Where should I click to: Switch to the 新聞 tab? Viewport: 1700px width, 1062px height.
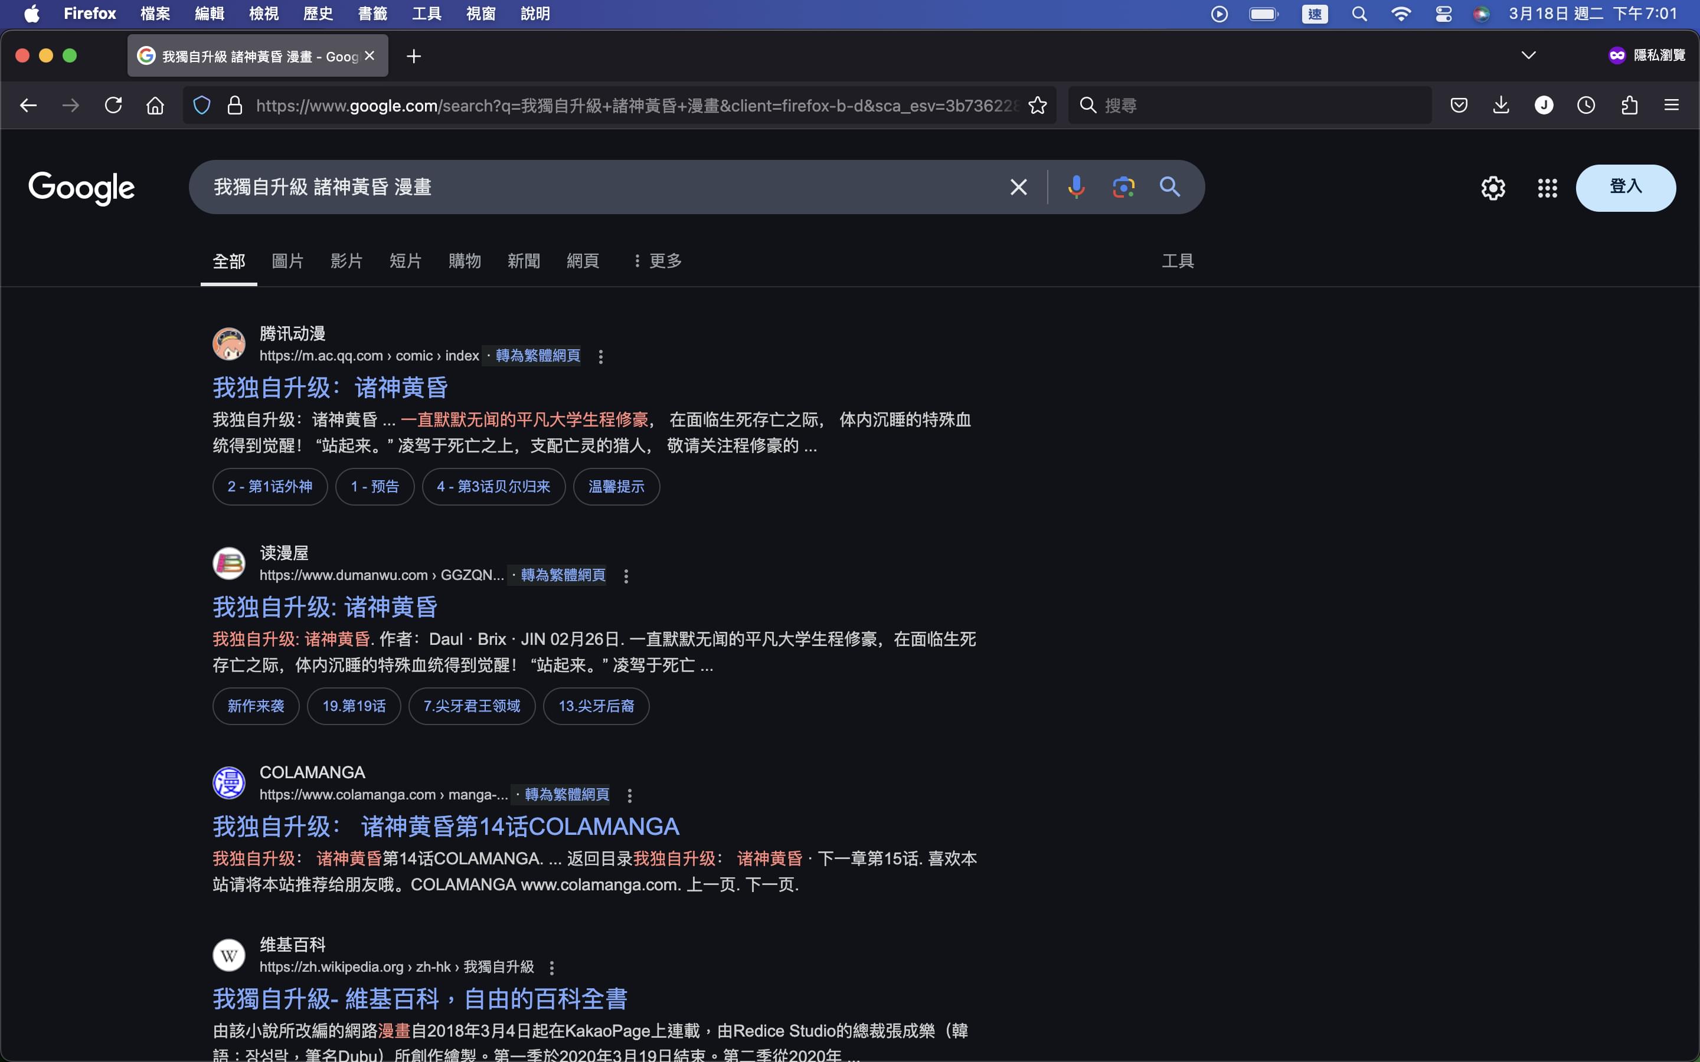pyautogui.click(x=524, y=261)
